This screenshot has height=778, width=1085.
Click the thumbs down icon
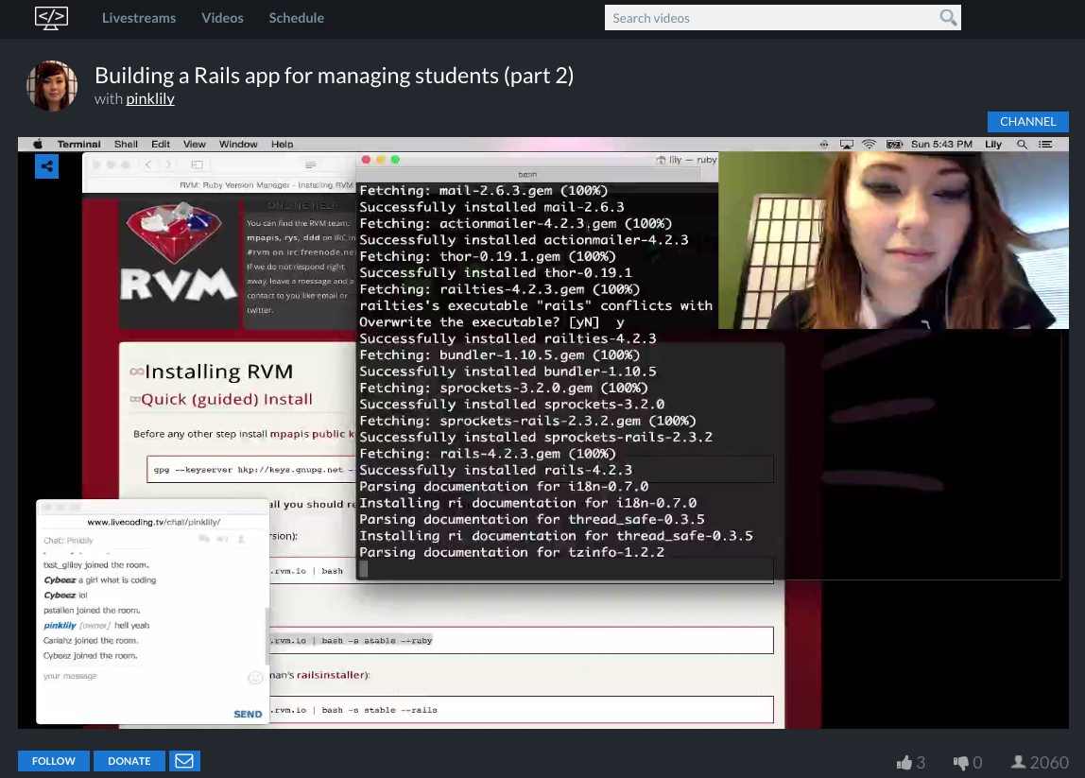coord(960,763)
